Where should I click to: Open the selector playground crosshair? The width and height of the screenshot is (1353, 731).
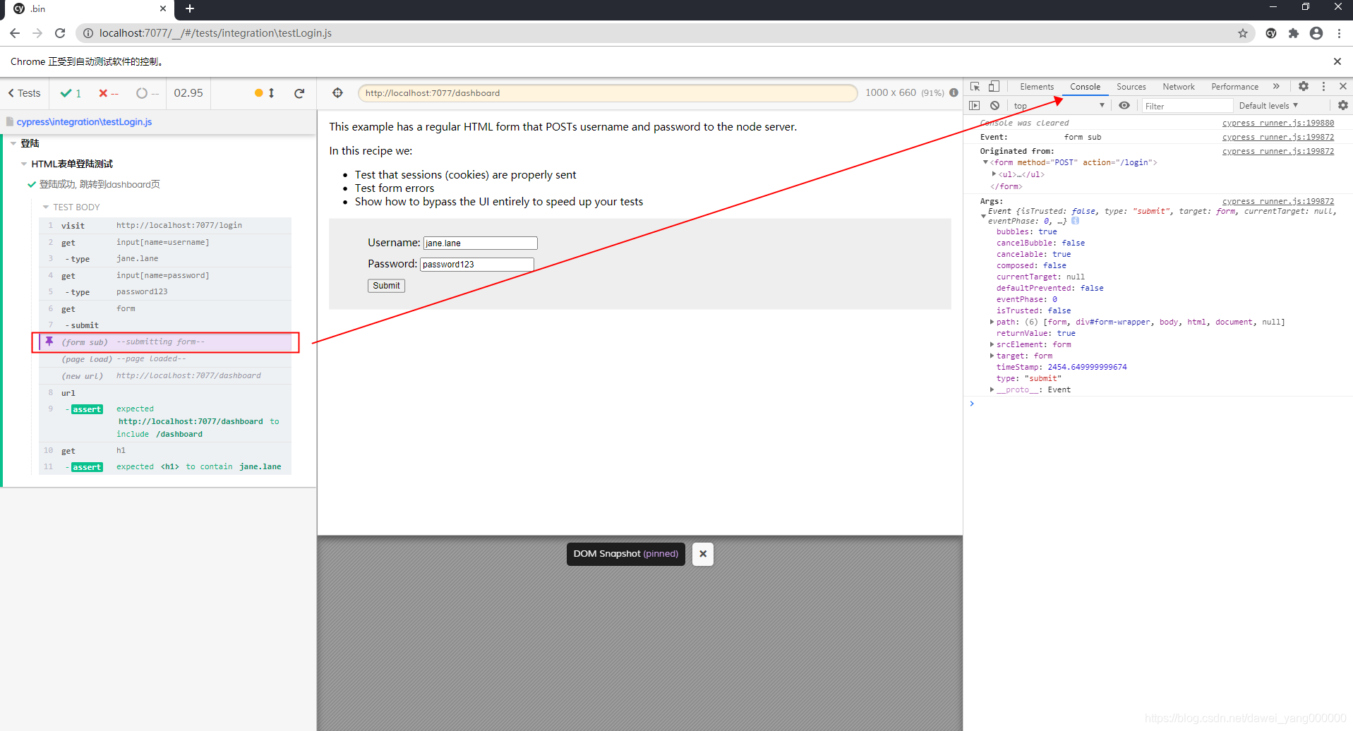coord(338,93)
